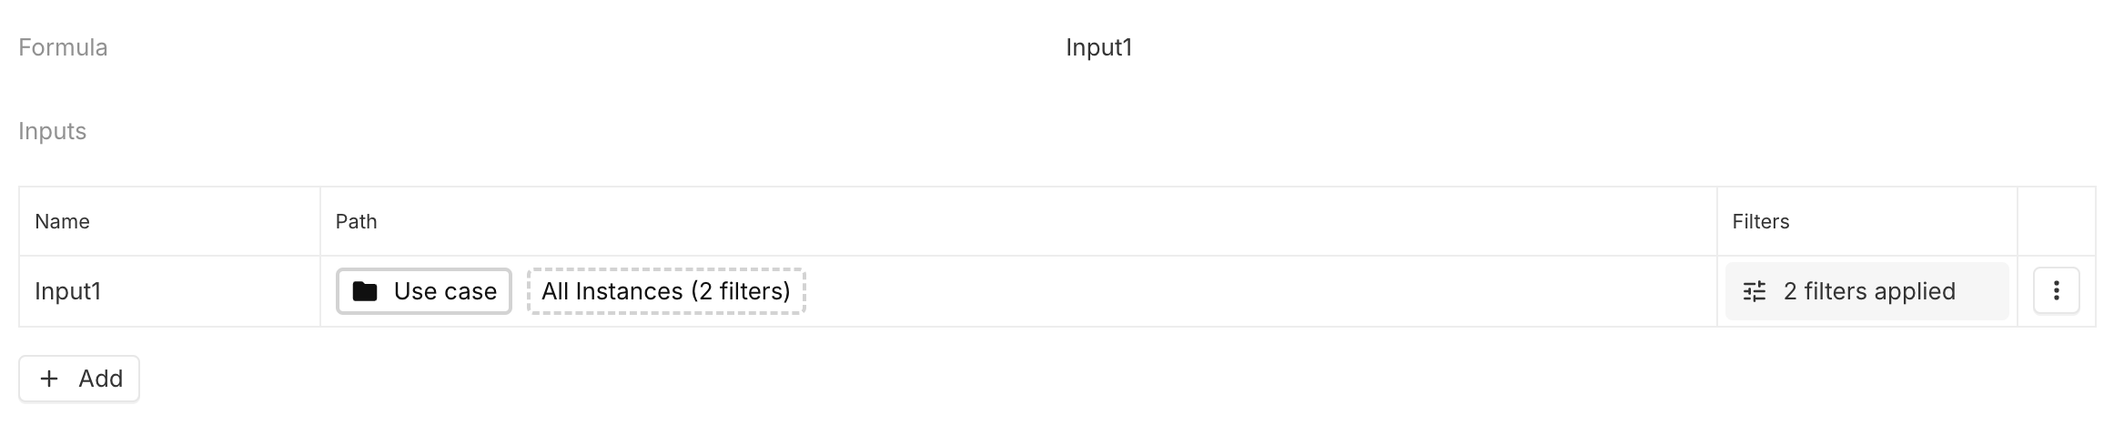The width and height of the screenshot is (2124, 435).
Task: Click the Filters column header
Action: click(1760, 221)
